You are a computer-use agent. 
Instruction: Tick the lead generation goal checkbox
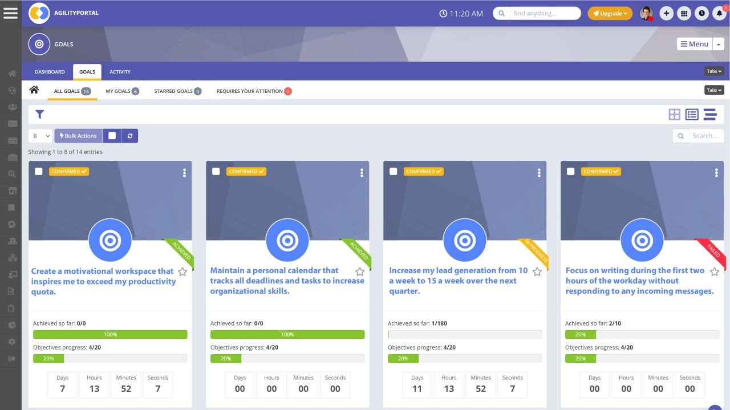393,171
